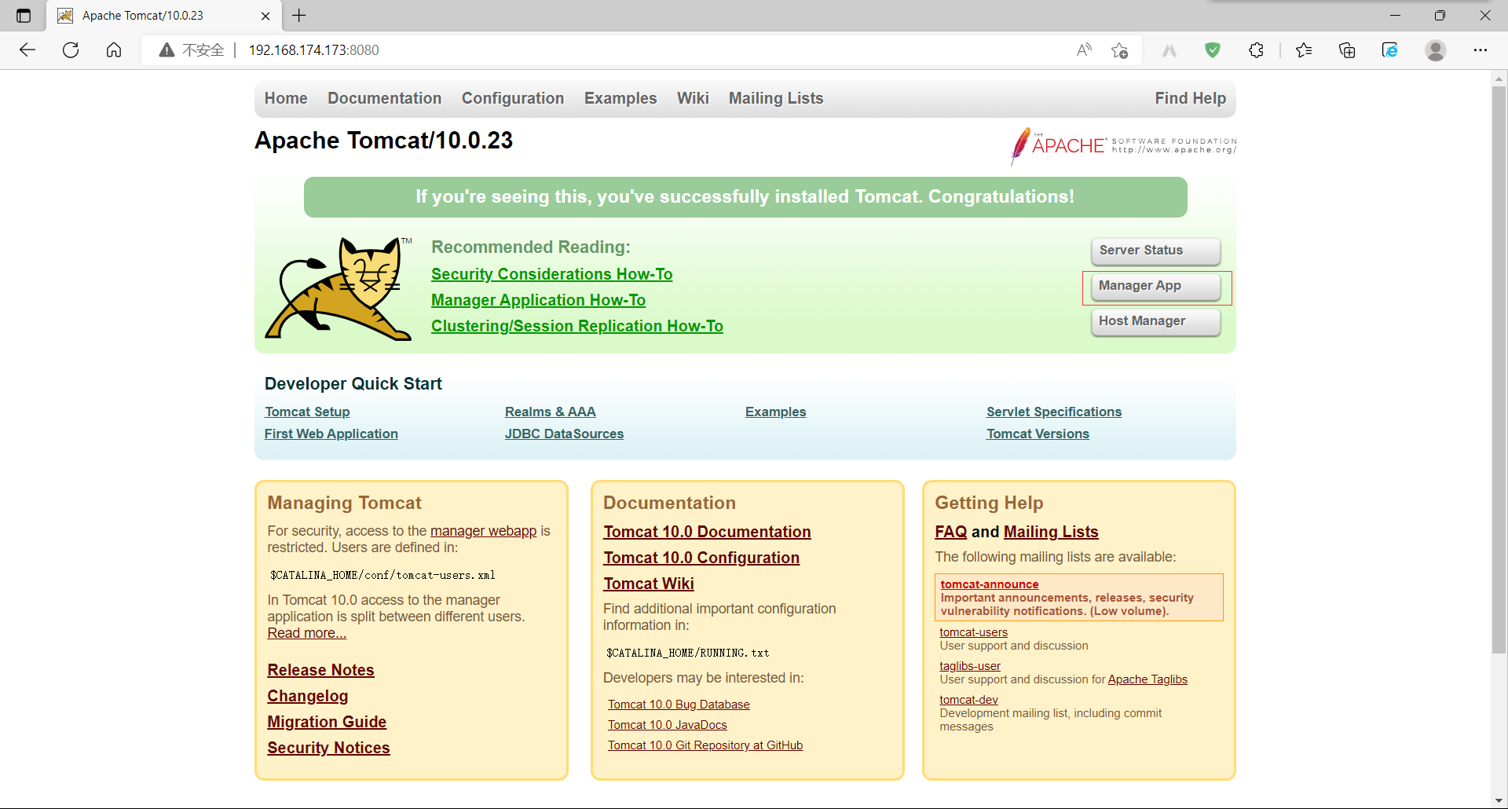
Task: Open the Changelog link
Action: click(x=307, y=696)
